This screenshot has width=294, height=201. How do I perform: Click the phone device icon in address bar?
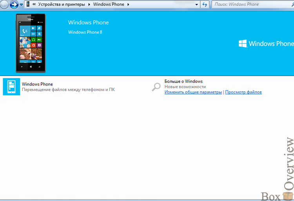(x=28, y=4)
